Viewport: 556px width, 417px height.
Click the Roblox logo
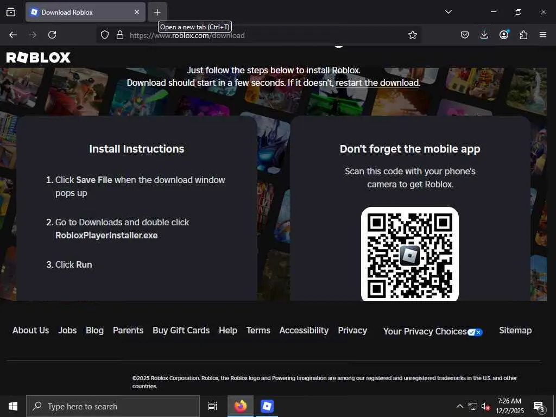coord(39,58)
